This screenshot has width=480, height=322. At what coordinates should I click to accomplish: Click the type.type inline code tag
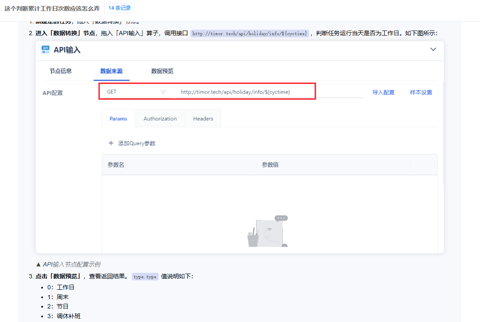coord(145,277)
